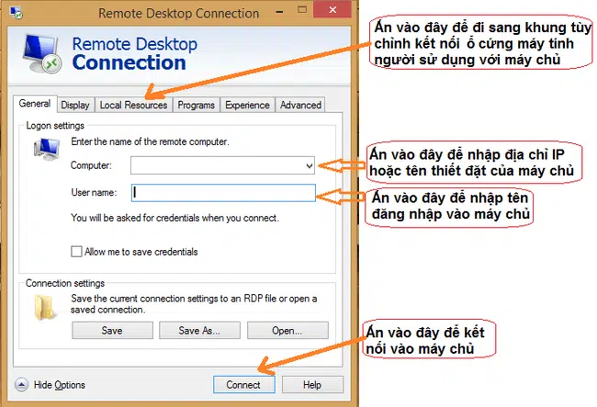Switch to the Display tab
Image resolution: width=597 pixels, height=407 pixels.
(x=75, y=105)
